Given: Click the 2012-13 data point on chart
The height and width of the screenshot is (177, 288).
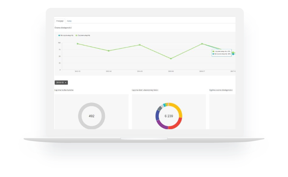Looking at the screenshot, I should pos(78,44).
